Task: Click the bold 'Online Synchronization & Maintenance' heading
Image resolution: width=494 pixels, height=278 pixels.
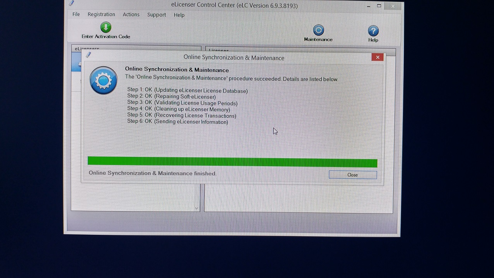Action: [177, 70]
